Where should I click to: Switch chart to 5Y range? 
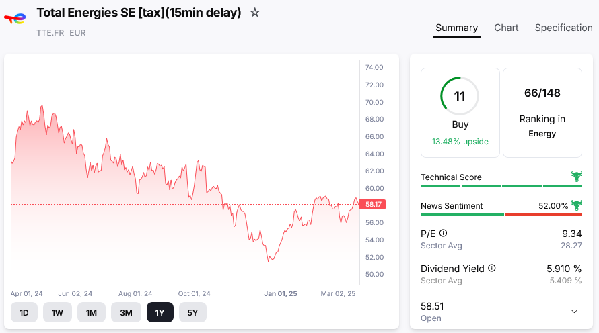[192, 312]
